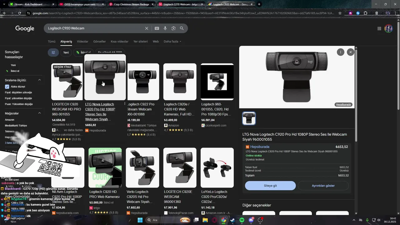Go back using the browser back arrow
The image size is (400, 225).
point(5,13)
